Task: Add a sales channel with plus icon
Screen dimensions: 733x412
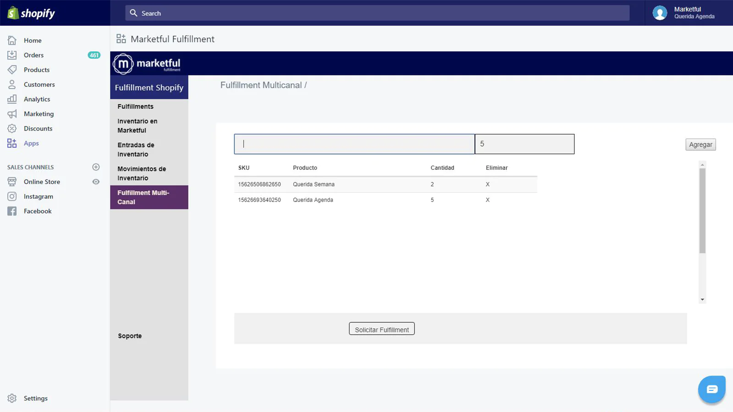Action: tap(96, 167)
